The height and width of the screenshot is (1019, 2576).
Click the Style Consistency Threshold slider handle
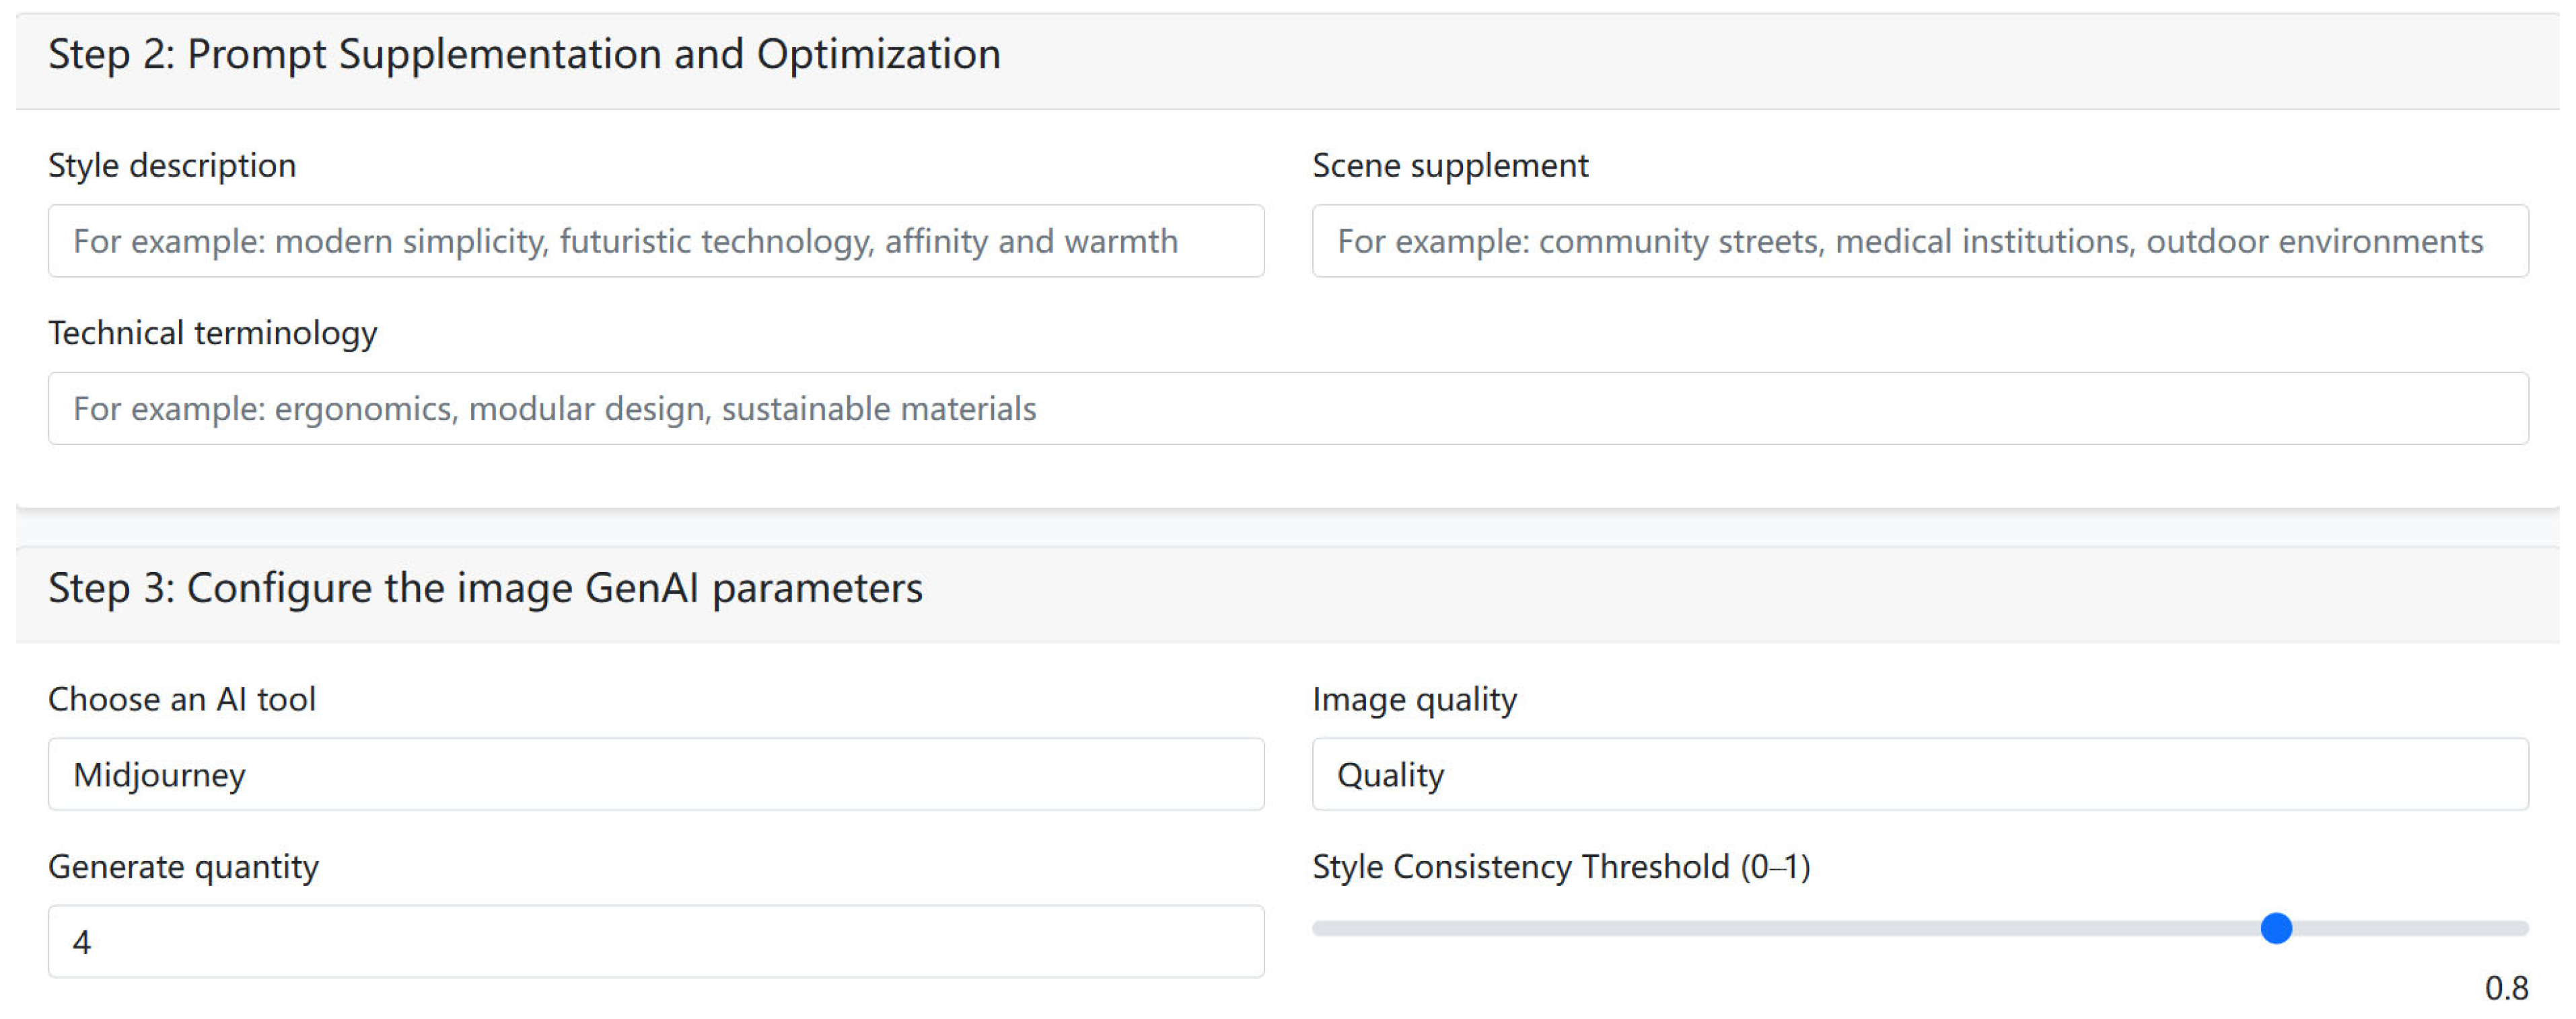point(2276,928)
